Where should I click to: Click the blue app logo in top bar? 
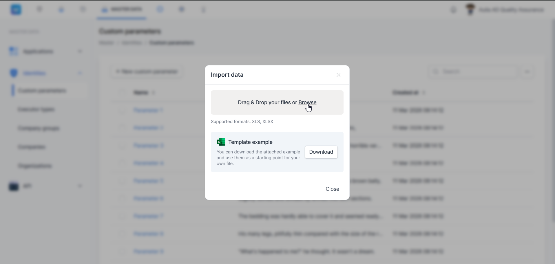pos(16,10)
